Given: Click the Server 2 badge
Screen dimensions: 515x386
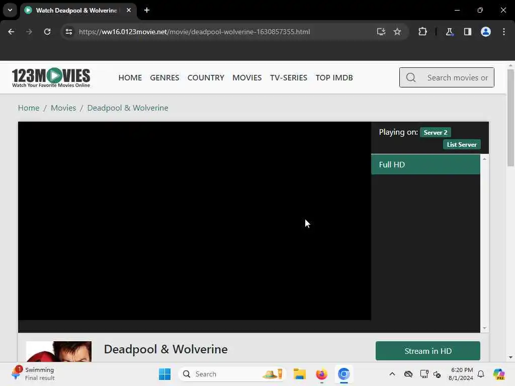Looking at the screenshot, I should point(436,132).
